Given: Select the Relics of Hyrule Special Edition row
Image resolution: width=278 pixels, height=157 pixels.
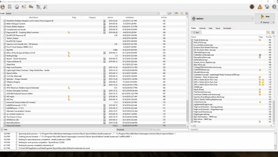Looking at the screenshot, I should (93, 53).
